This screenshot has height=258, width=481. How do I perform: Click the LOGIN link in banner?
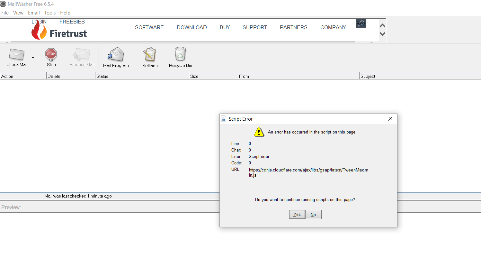(39, 22)
